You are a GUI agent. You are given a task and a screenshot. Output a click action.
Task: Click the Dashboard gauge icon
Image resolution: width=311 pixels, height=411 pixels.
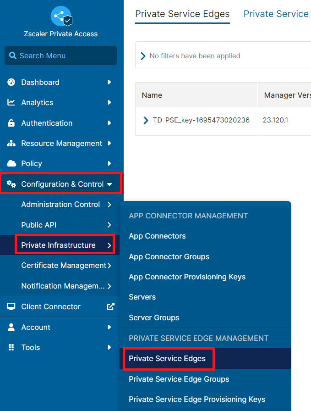pos(11,82)
